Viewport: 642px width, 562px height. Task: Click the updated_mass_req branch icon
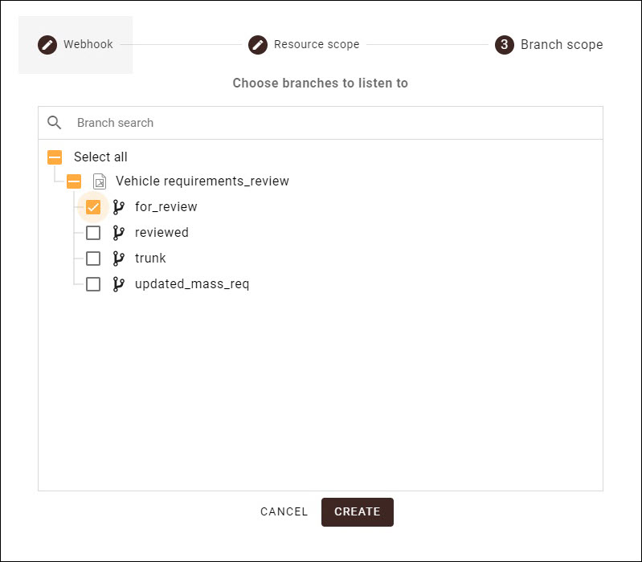119,284
